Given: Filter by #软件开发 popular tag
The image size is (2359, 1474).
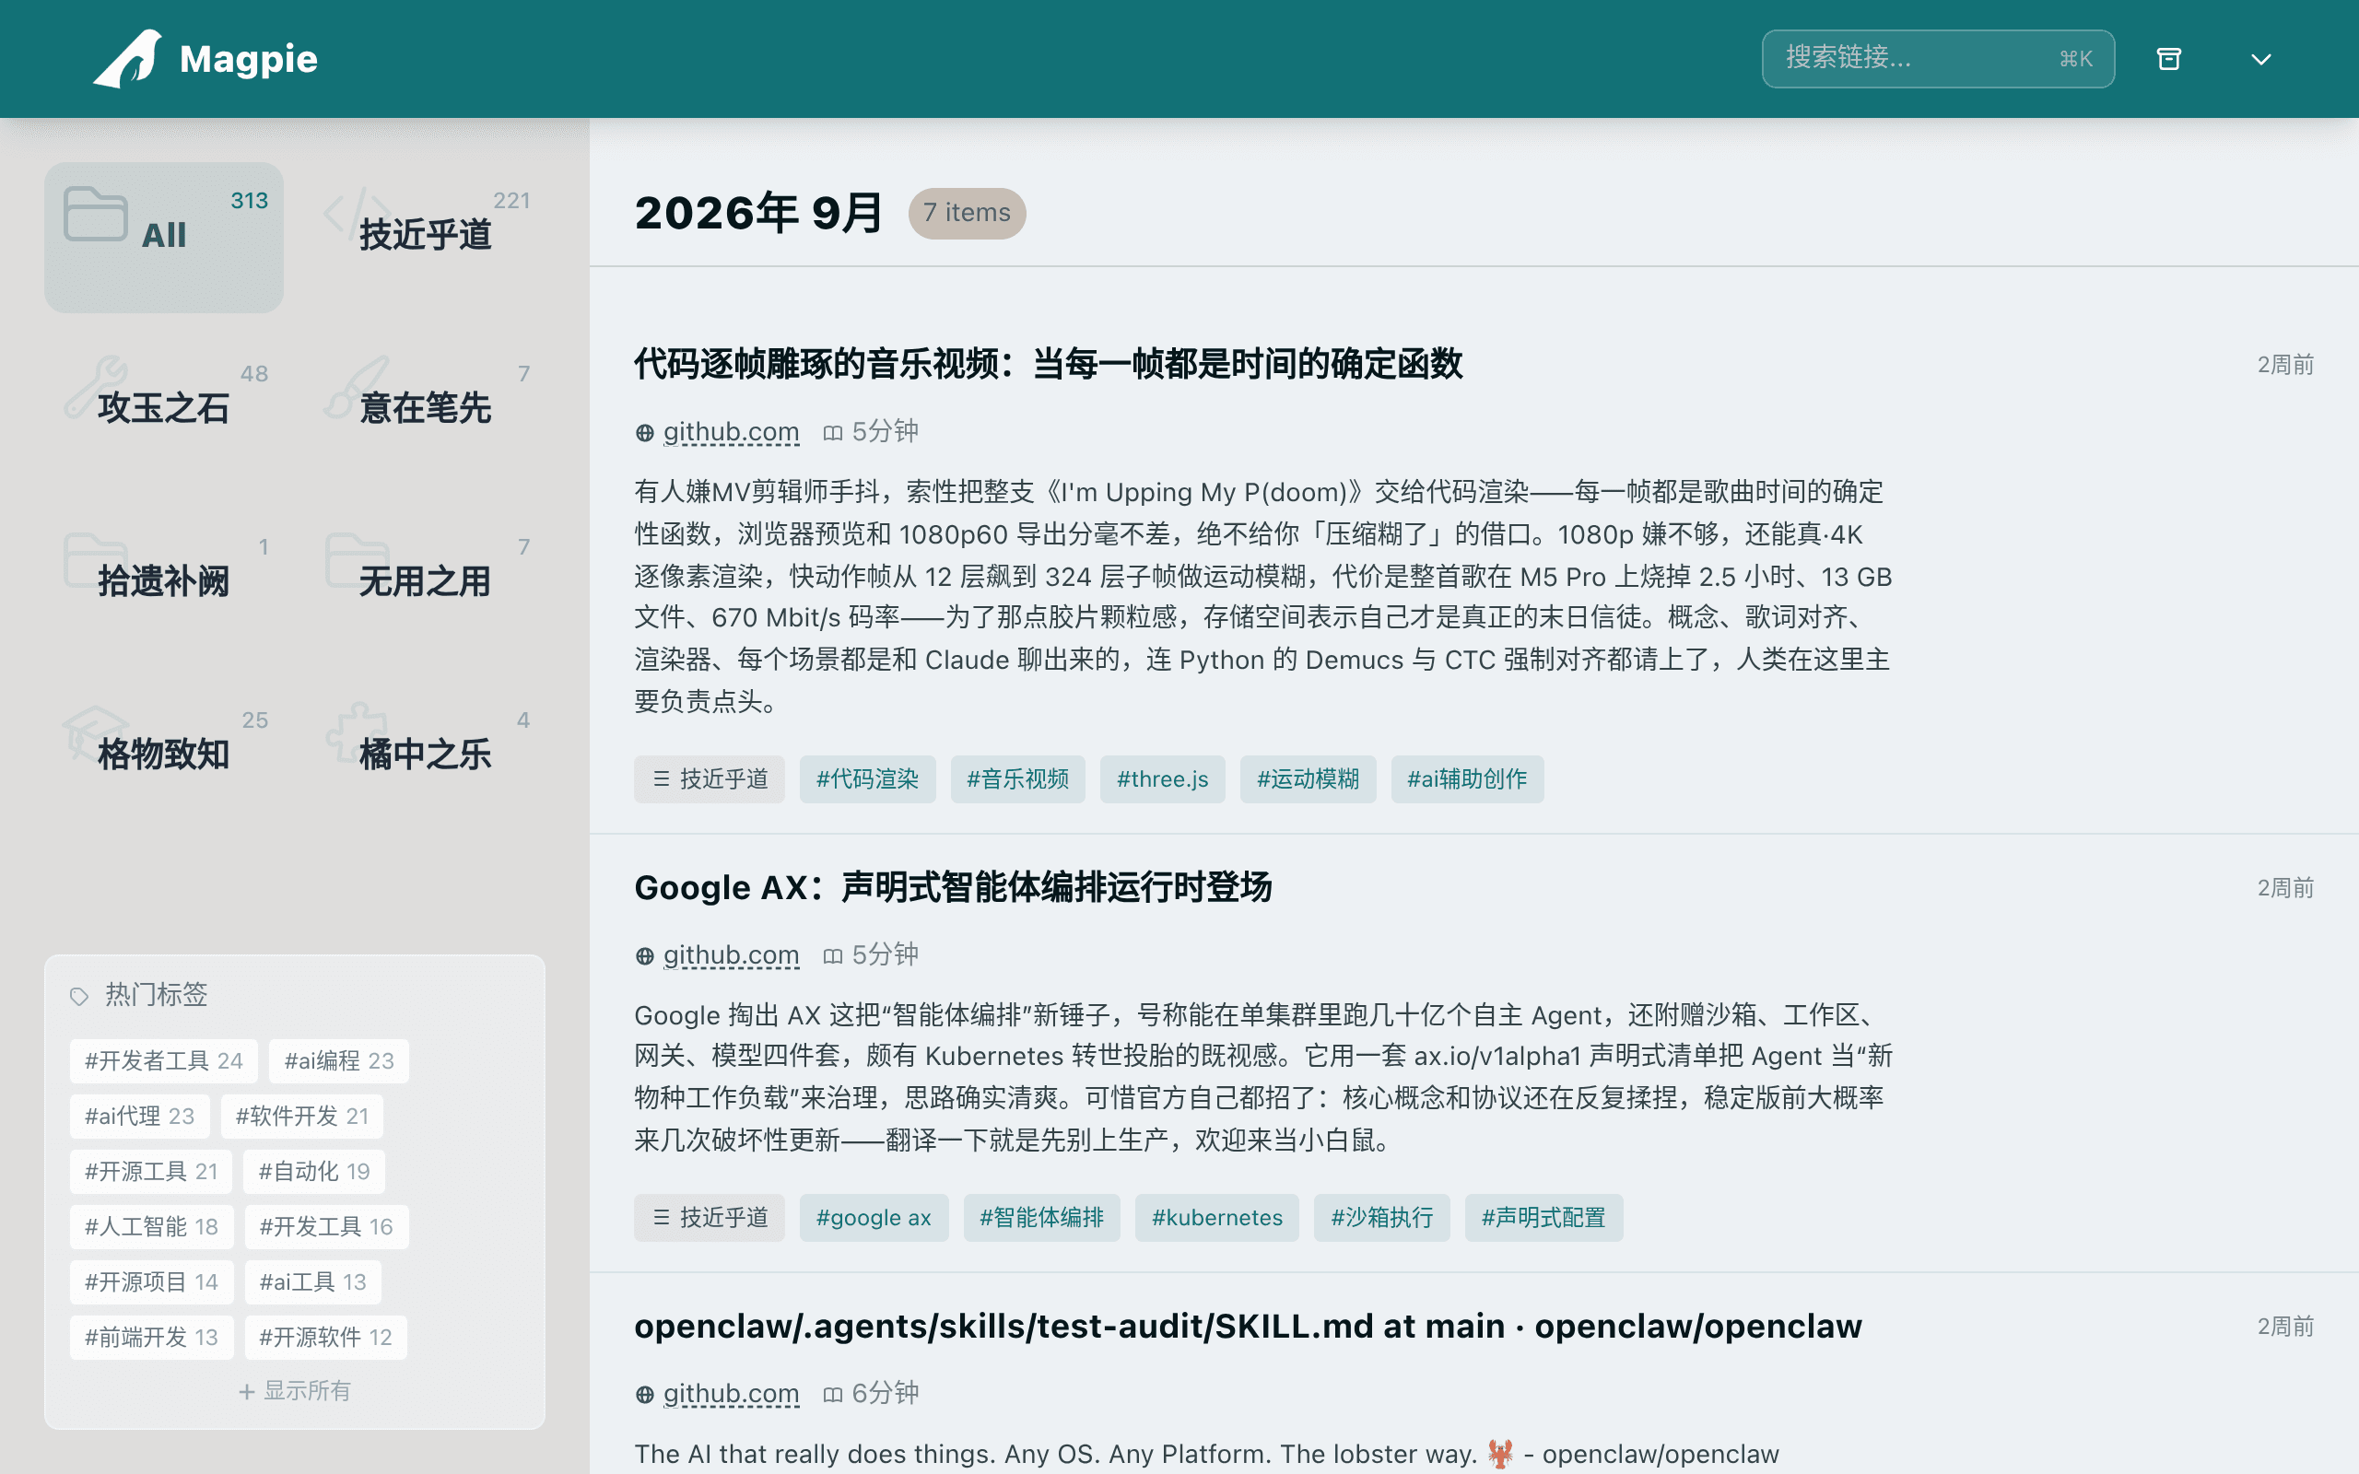Looking at the screenshot, I should tap(302, 1117).
